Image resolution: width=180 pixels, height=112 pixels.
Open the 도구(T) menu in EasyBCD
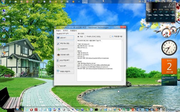coord(65,31)
